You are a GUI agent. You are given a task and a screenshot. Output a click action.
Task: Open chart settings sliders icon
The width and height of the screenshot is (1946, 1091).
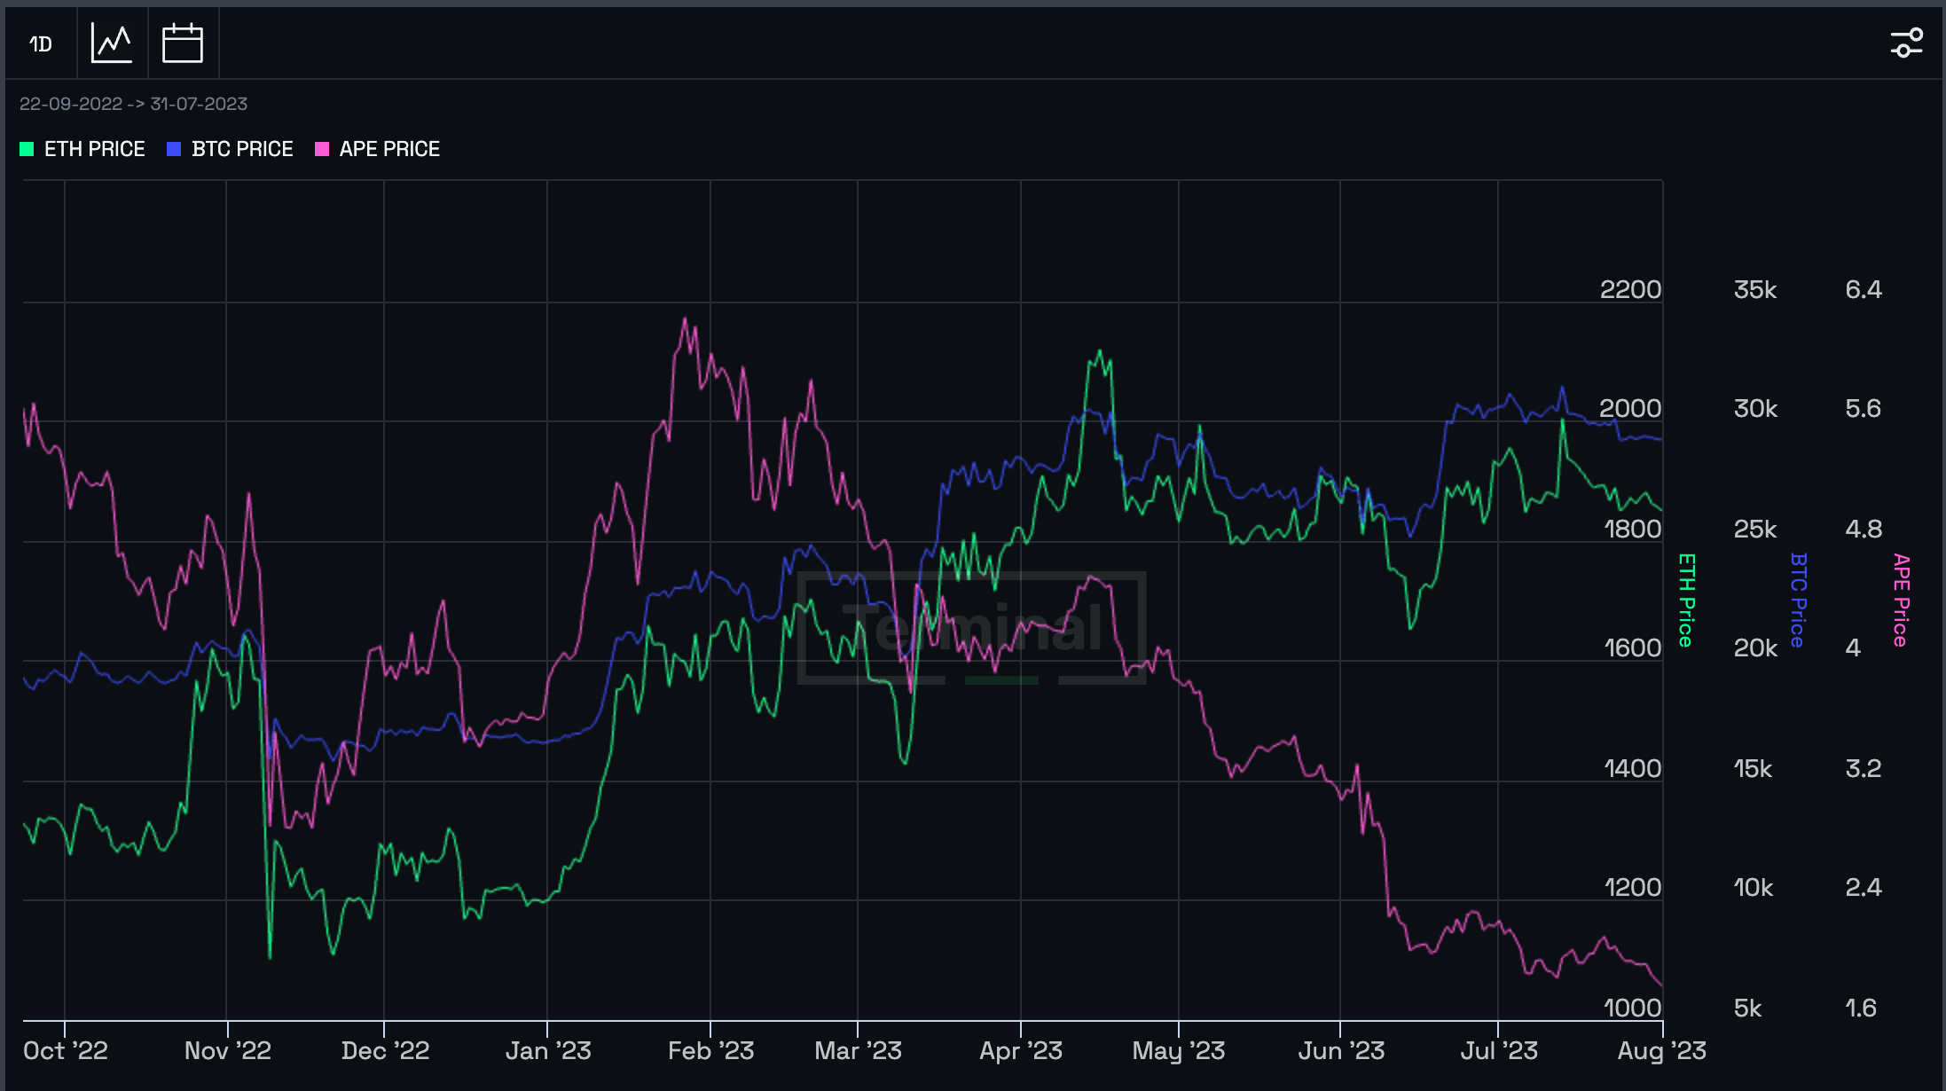click(1906, 43)
